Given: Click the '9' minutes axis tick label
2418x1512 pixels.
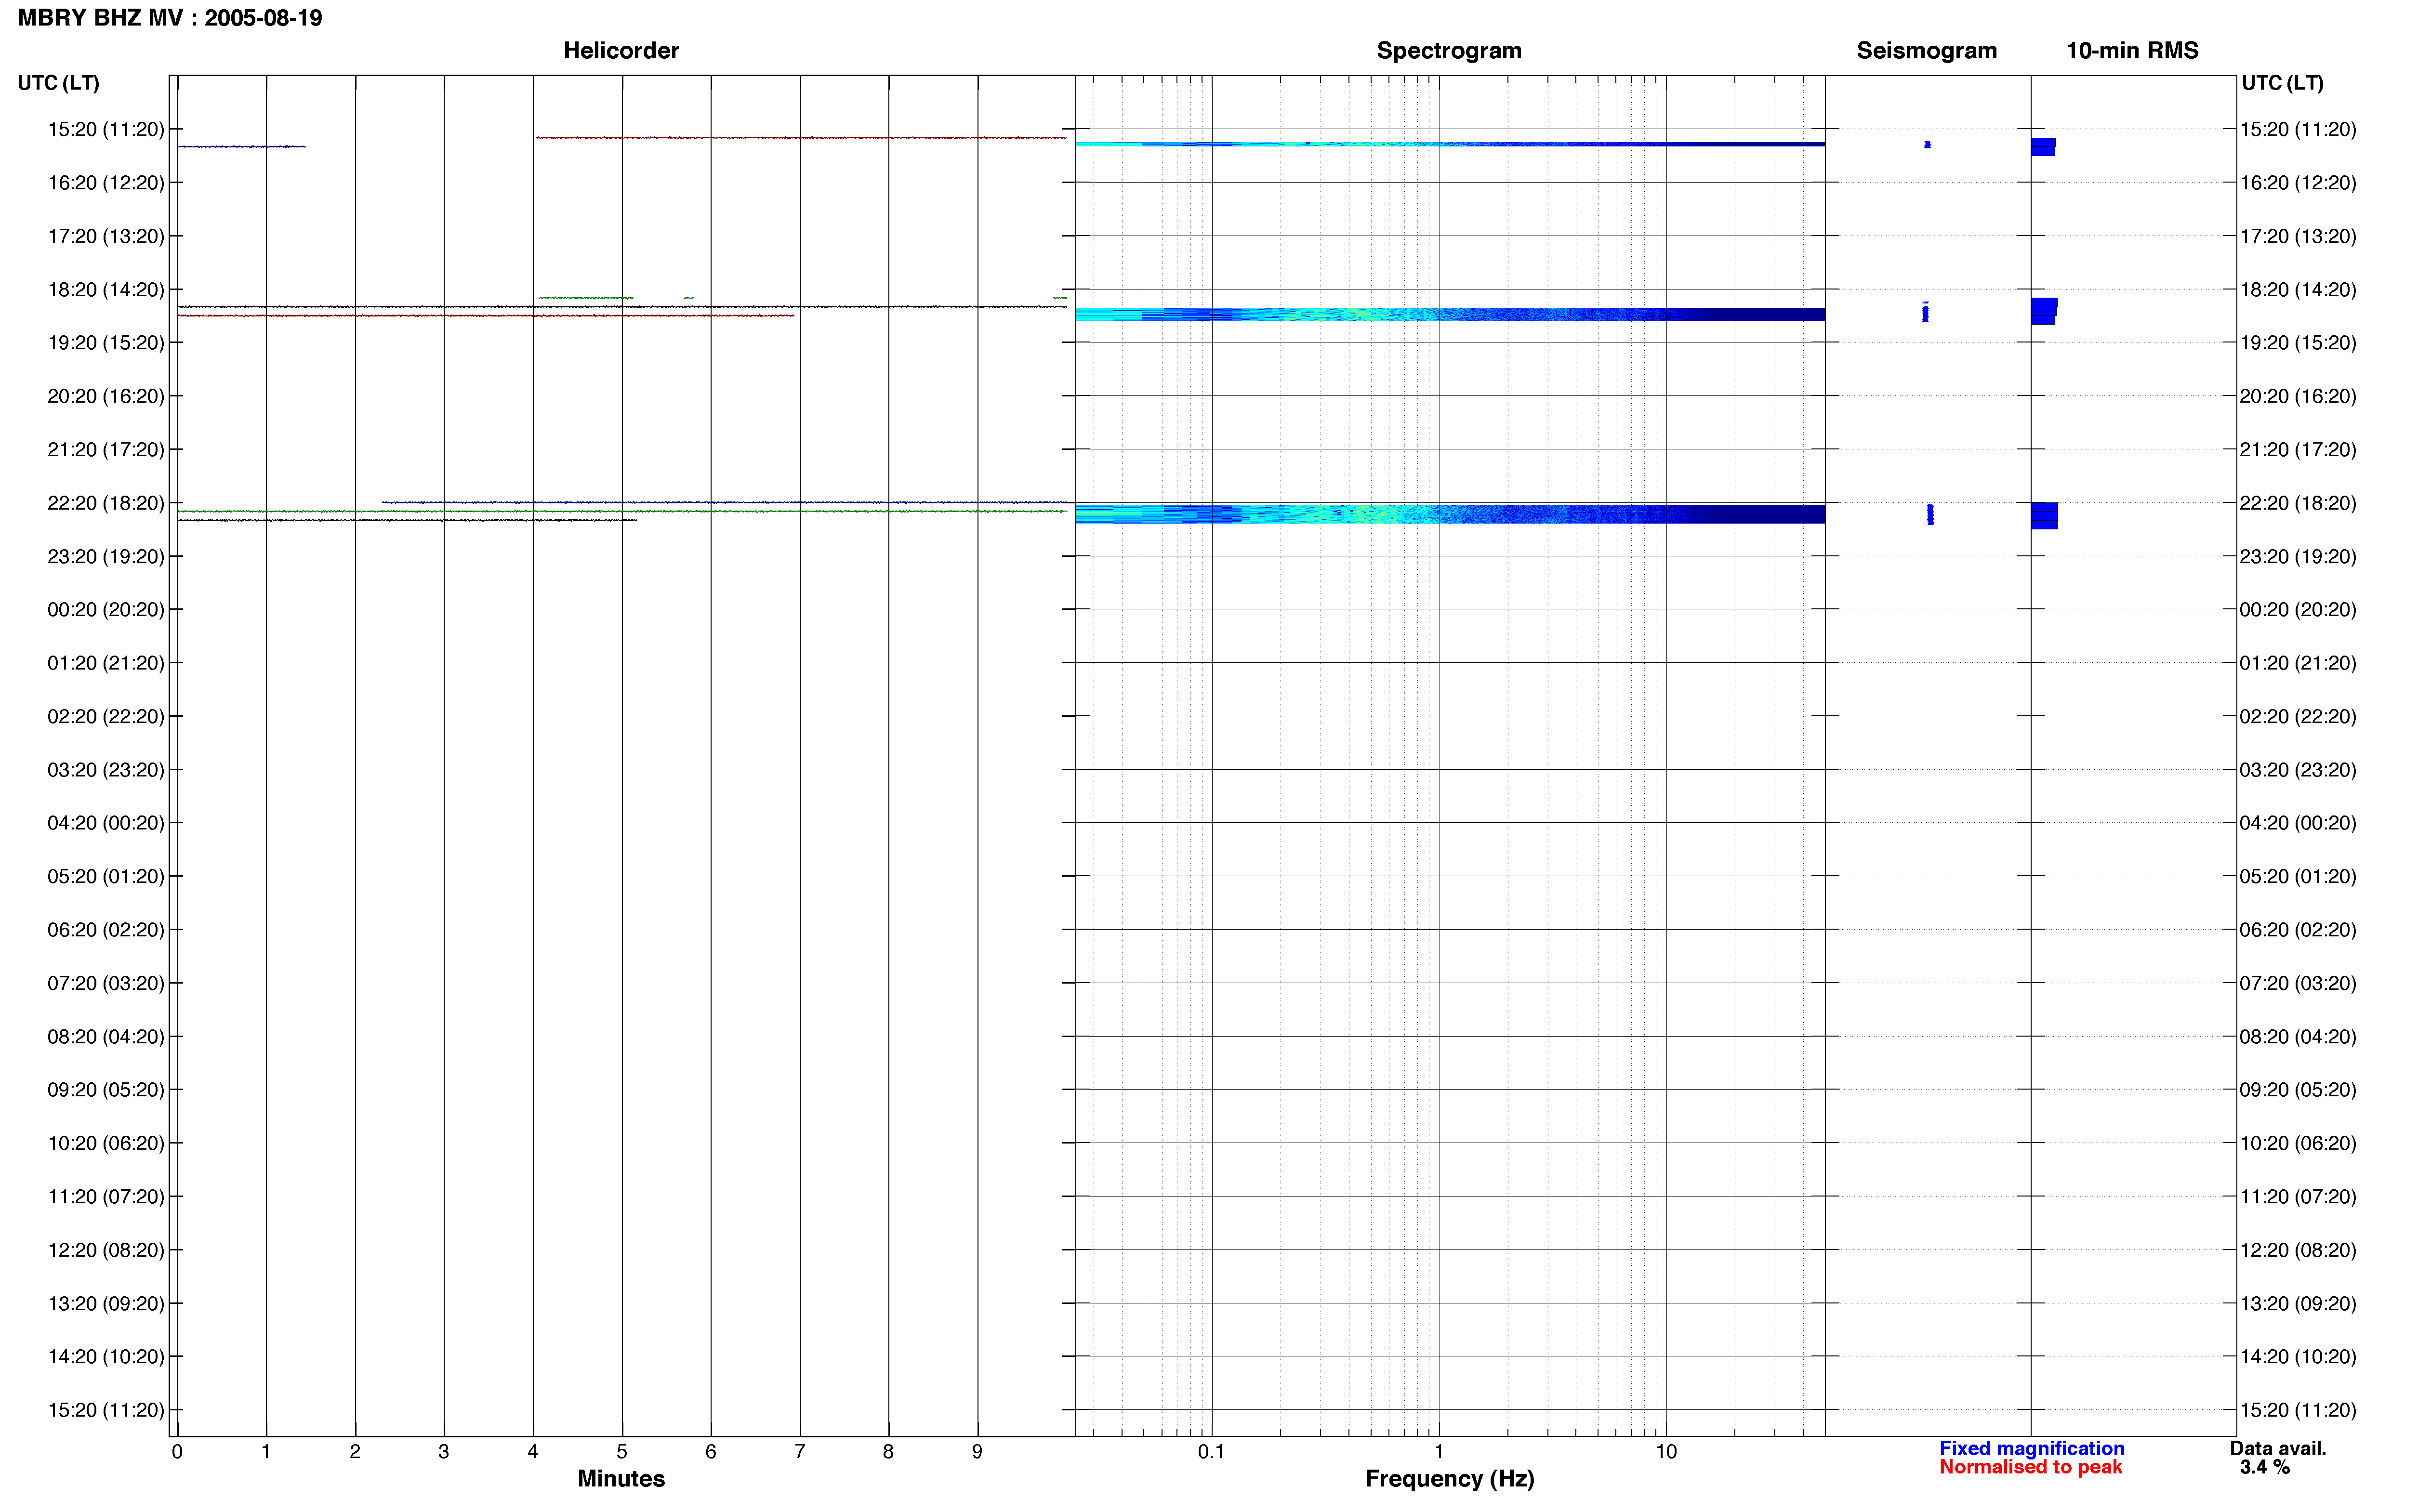Looking at the screenshot, I should click(x=977, y=1452).
